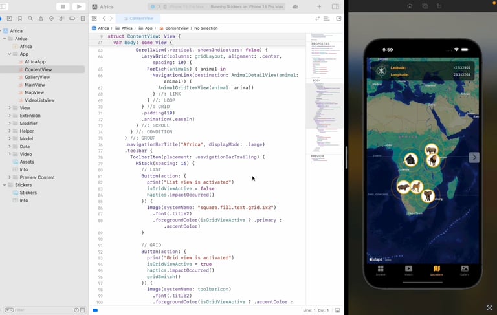Select the ContentView editor tab
The image size is (497, 315).
click(138, 18)
